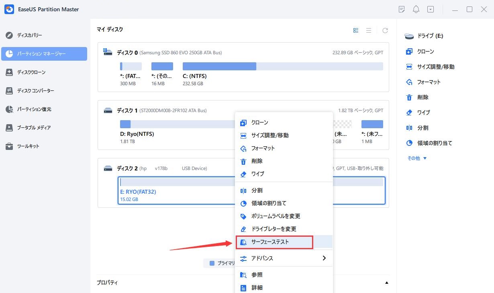
Task: Open the task list icon in title bar
Action: [x=401, y=9]
